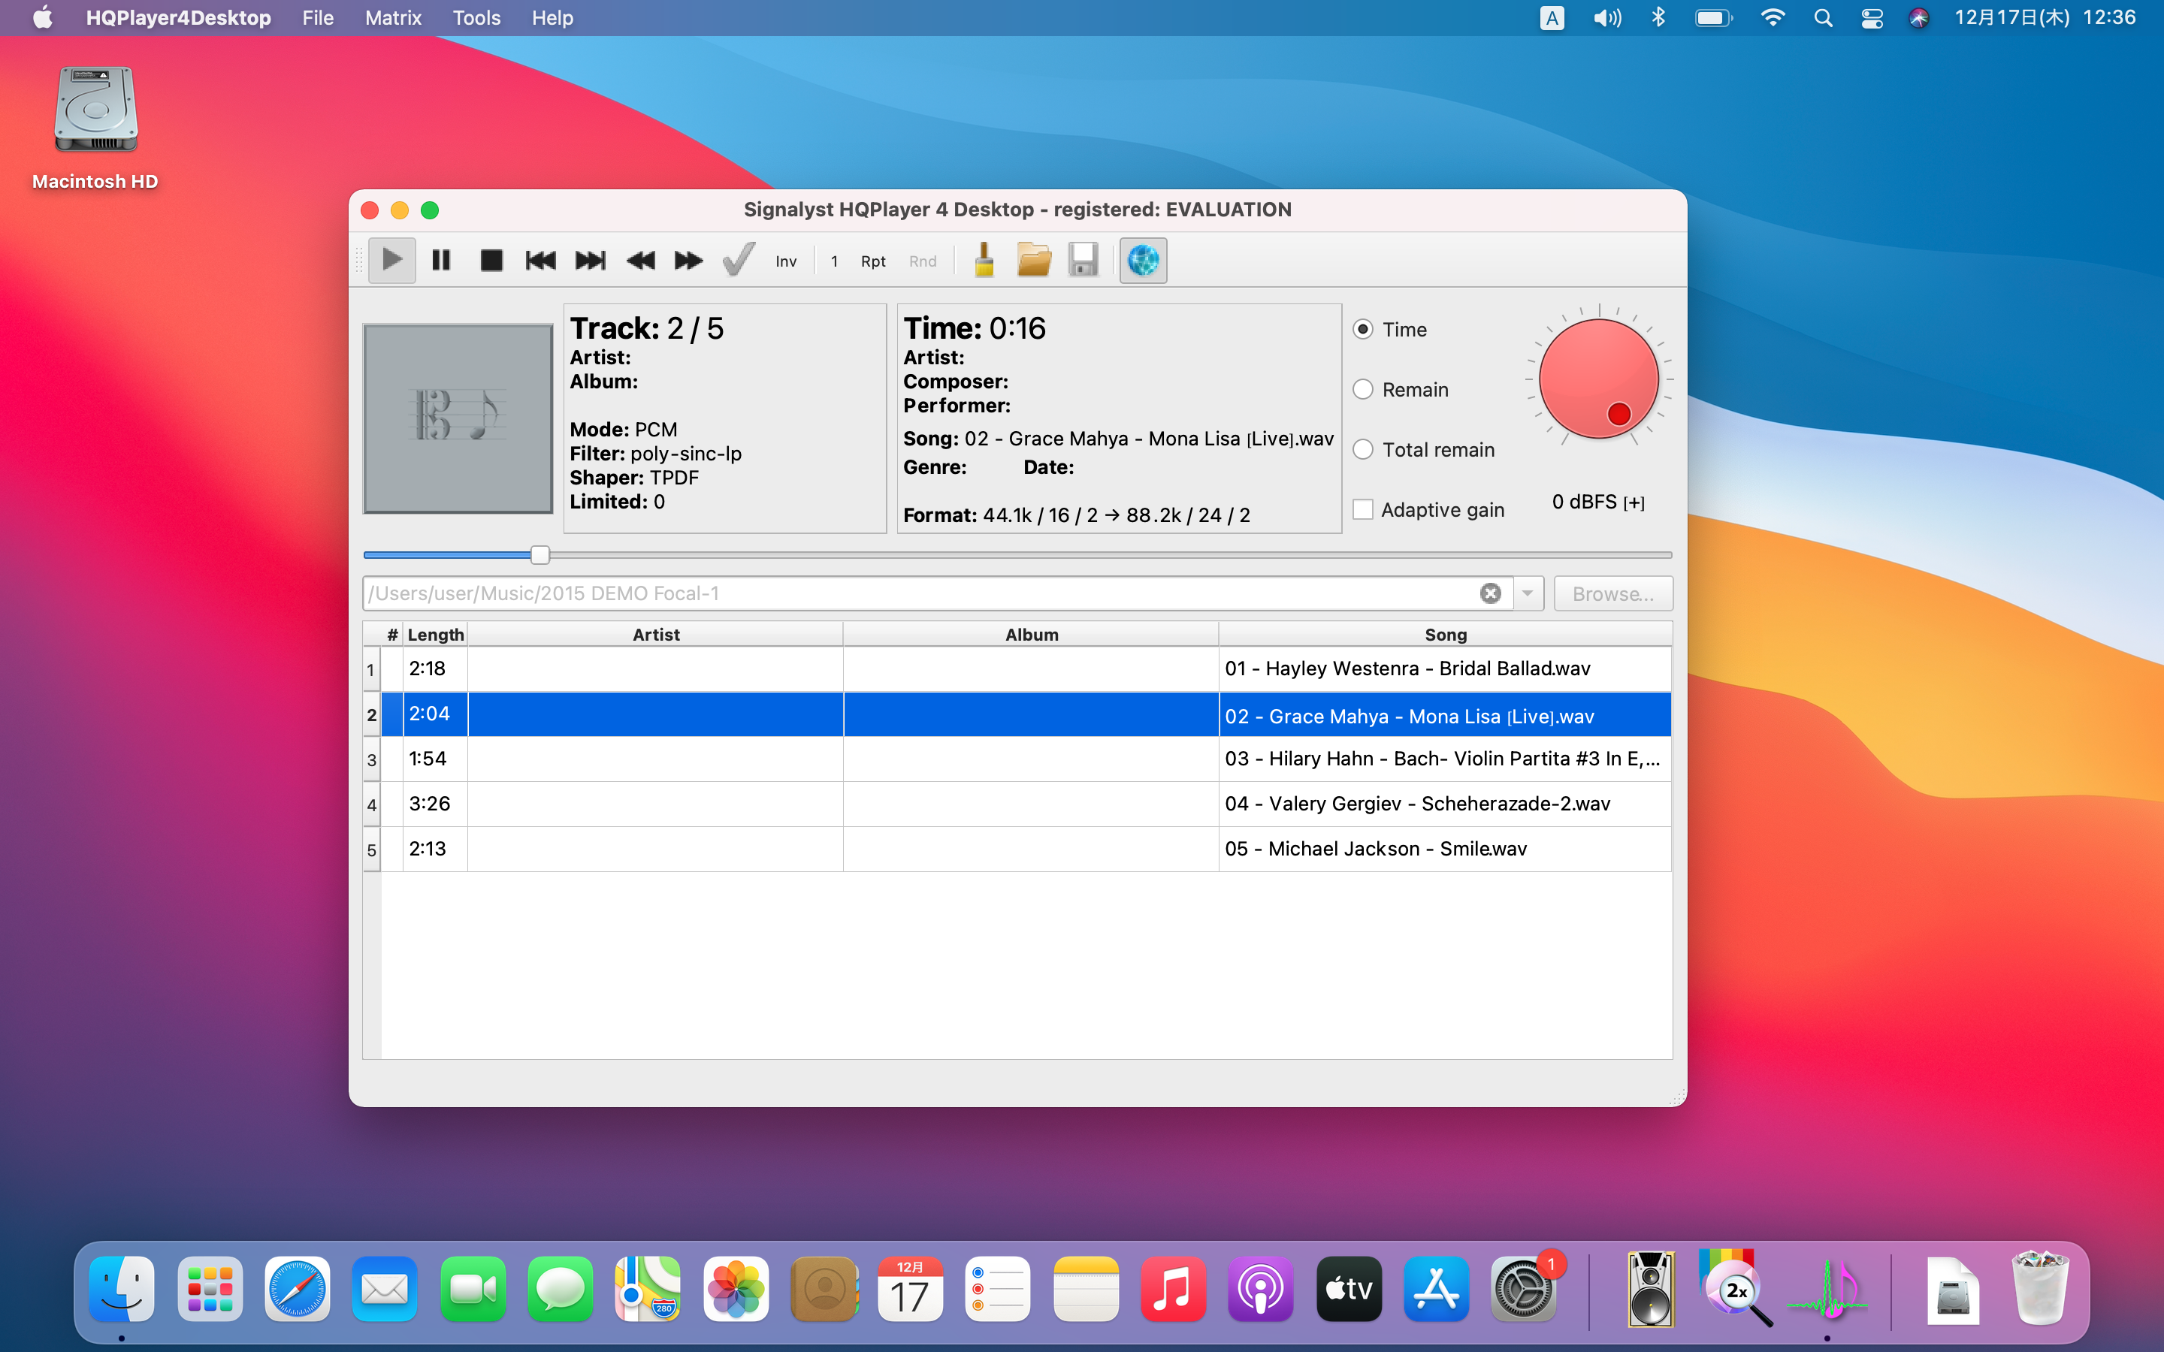Click the rewind seek icon
Image resolution: width=2164 pixels, height=1352 pixels.
[640, 260]
